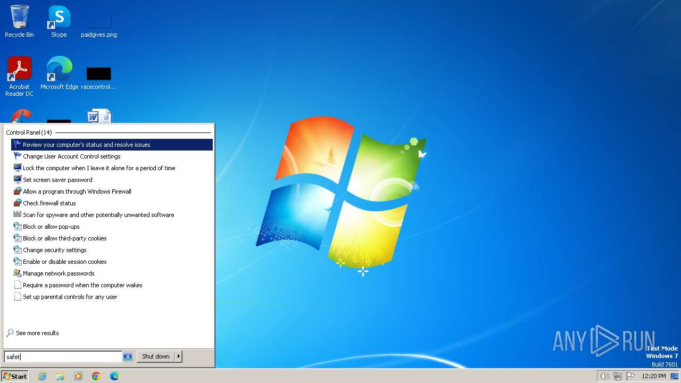Launch Skype from the desktop
The image size is (681, 383).
pyautogui.click(x=59, y=21)
